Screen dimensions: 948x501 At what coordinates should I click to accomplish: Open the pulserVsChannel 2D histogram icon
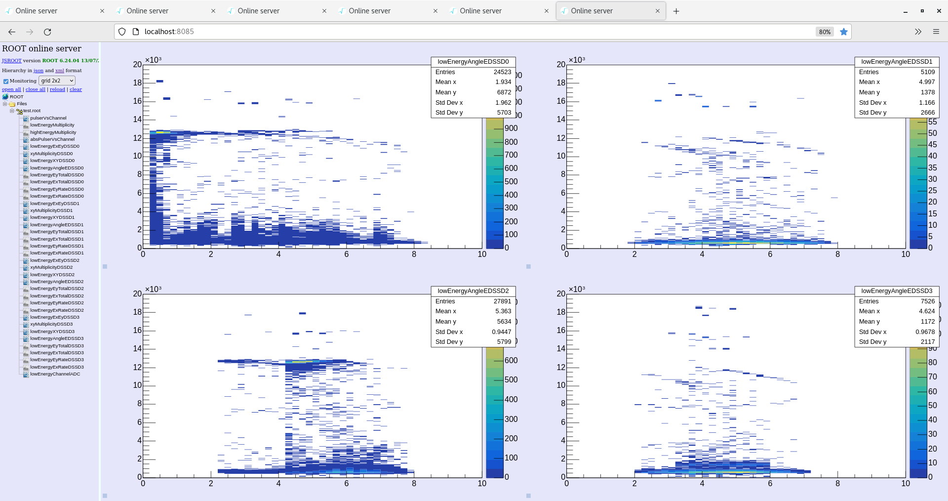[x=25, y=118]
